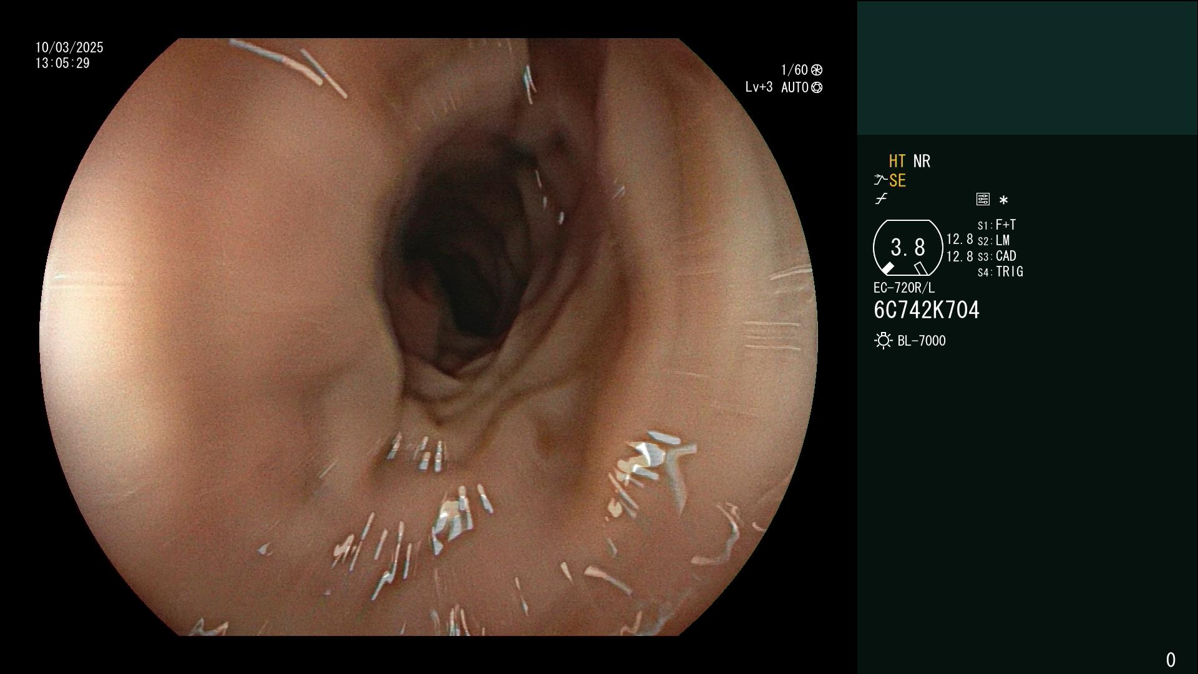Click the iris icon next to AUTO
The height and width of the screenshot is (674, 1198).
817,87
